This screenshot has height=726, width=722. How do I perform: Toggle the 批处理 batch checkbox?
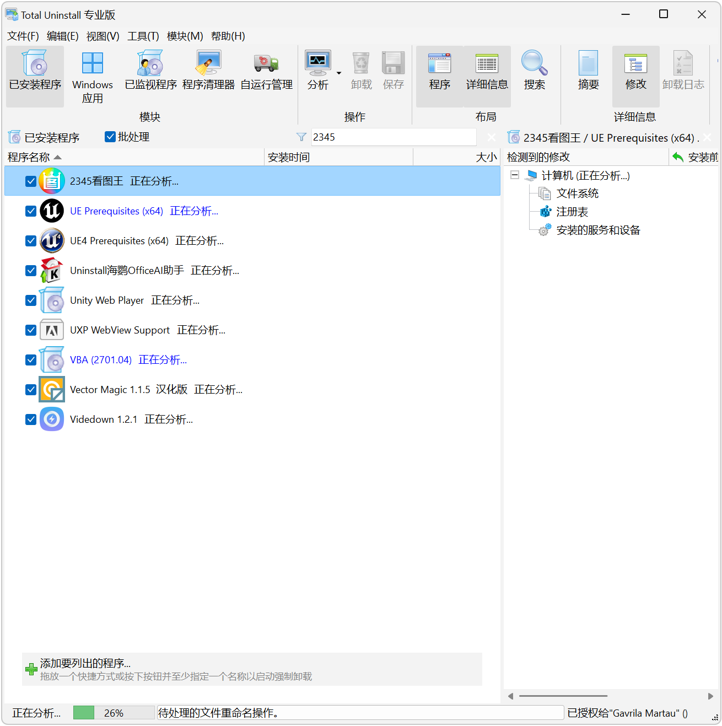[x=110, y=137]
